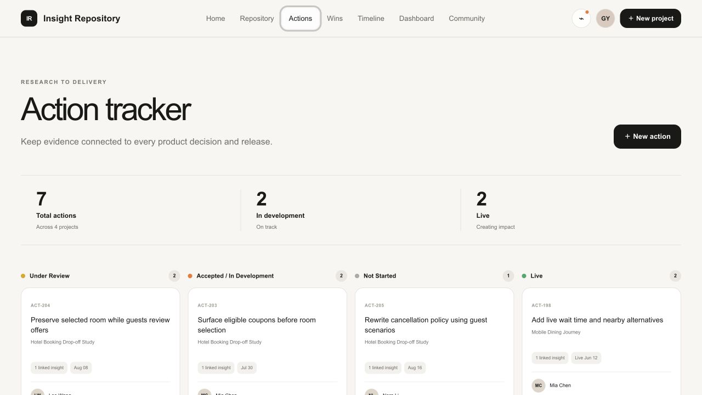
Task: Click the Insight Repository title
Action: coord(82,18)
